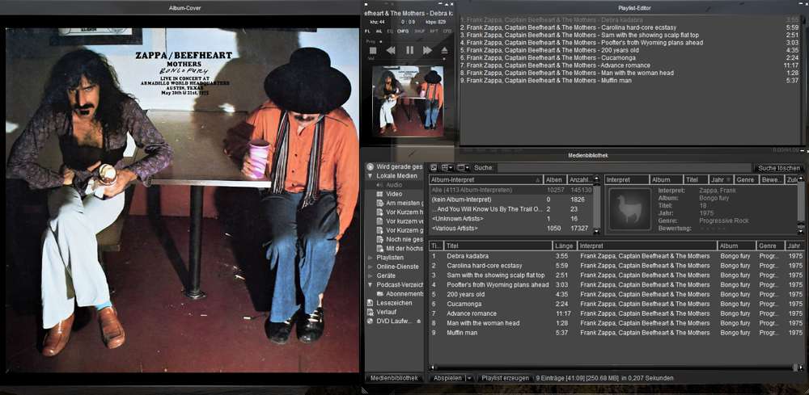
Task: Toggle SHUF shuffle mode
Action: (x=420, y=31)
